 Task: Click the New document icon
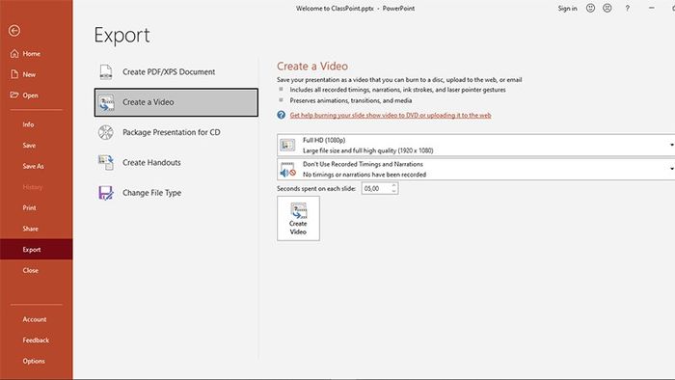[14, 74]
